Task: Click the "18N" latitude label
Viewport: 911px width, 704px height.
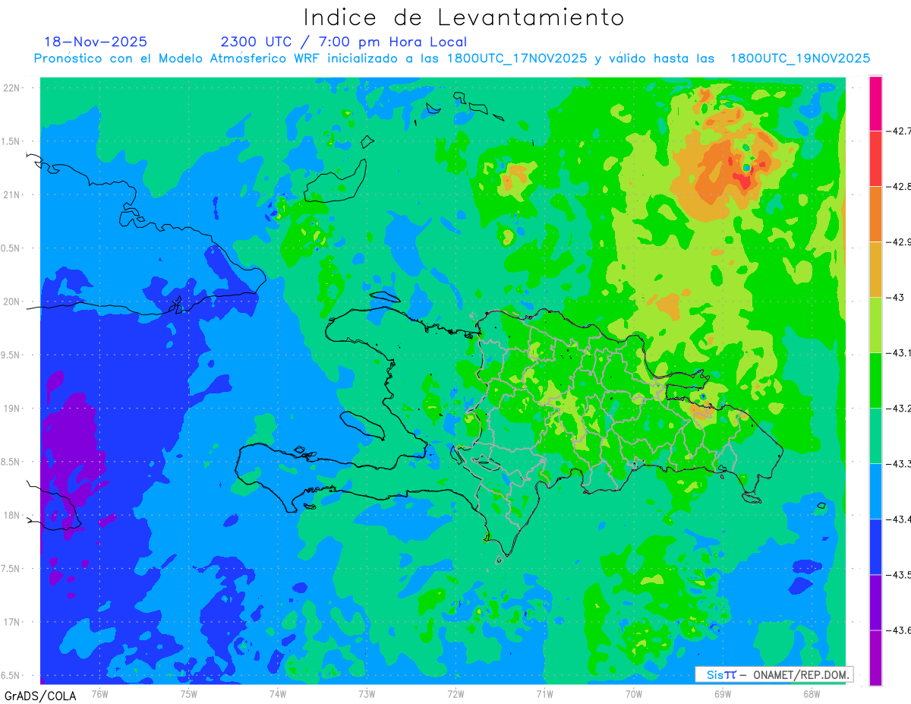Action: tap(13, 515)
